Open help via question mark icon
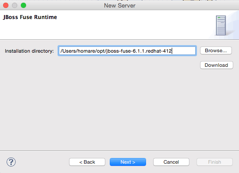The width and height of the screenshot is (239, 173). click(x=11, y=162)
